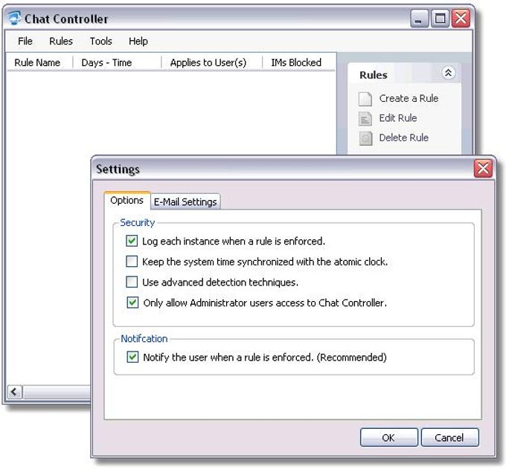Sort by Applies to User(s) column header

coord(211,62)
